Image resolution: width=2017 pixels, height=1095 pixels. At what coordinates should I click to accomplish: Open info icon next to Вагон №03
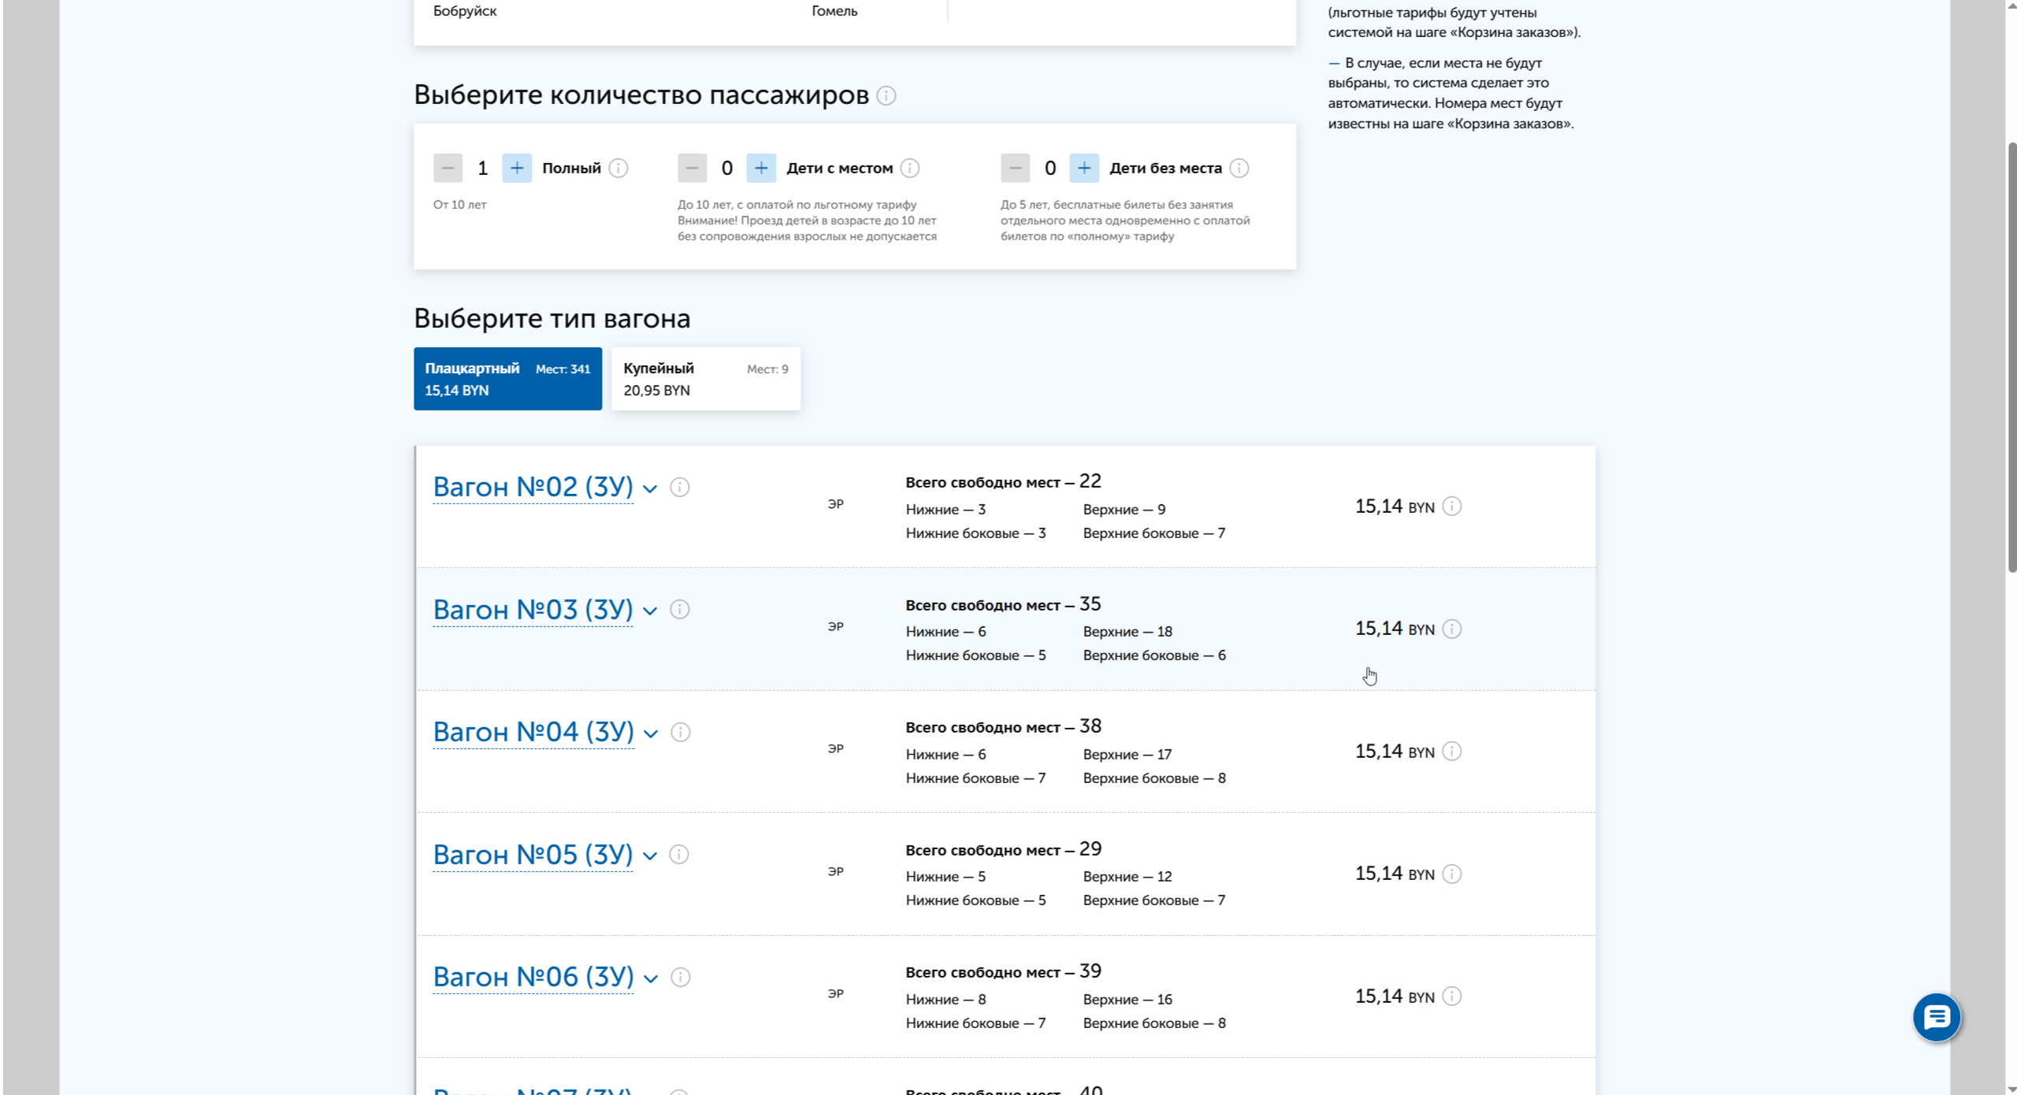[680, 610]
